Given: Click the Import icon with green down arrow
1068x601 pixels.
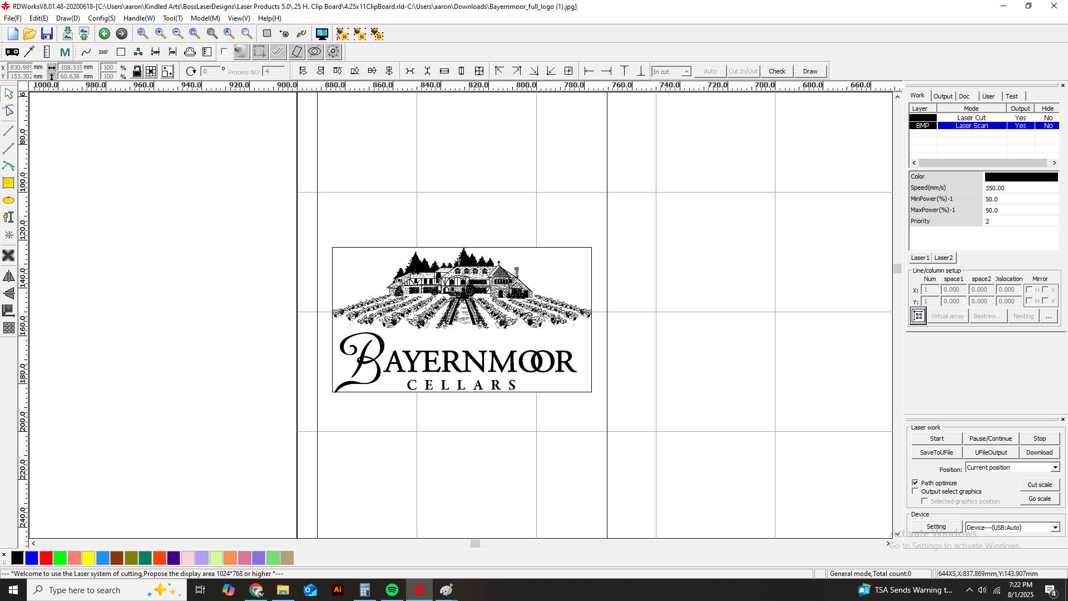Looking at the screenshot, I should [x=67, y=34].
